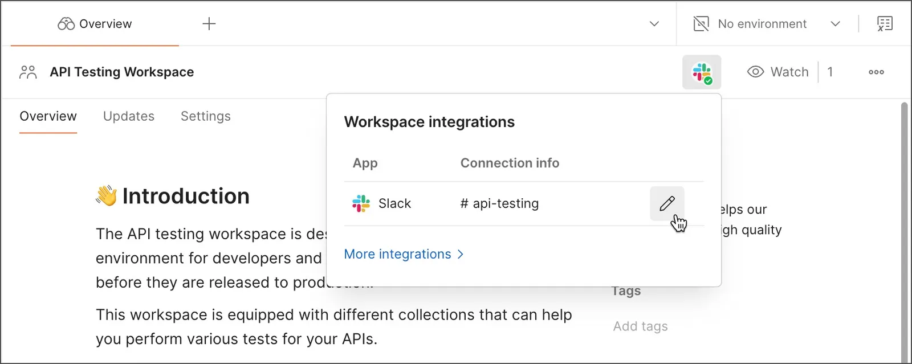Viewport: 912px width, 364px height.
Task: Click the Connection info column header
Action: [x=510, y=163]
